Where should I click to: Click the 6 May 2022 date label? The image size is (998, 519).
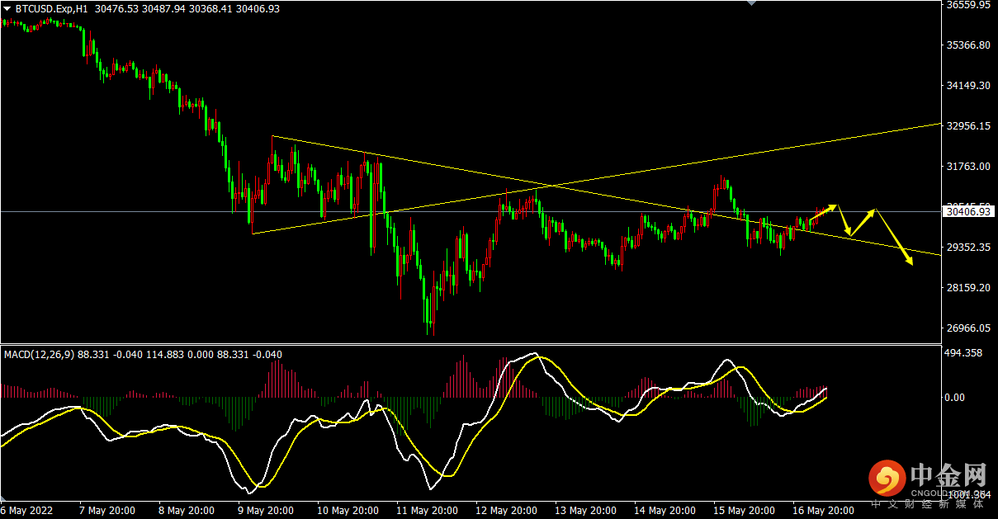(x=28, y=511)
